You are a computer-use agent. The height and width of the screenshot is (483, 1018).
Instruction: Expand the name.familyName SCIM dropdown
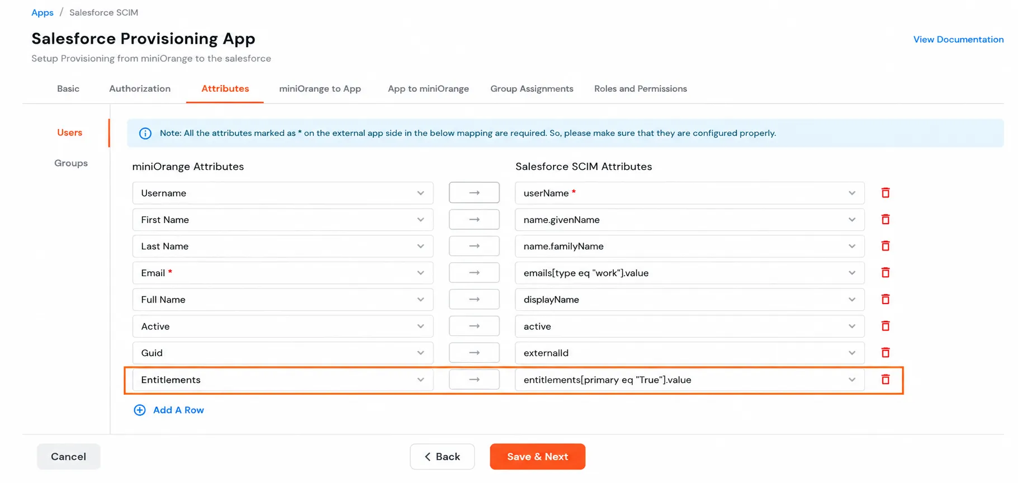click(690, 246)
